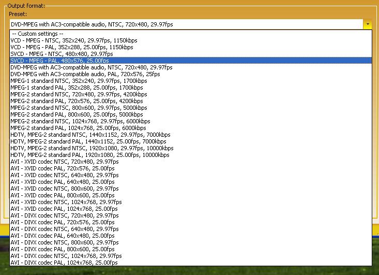Choose MPEG-2 standard PAL, 1024x768, 6000kbps
The width and height of the screenshot is (379, 275).
[191, 128]
